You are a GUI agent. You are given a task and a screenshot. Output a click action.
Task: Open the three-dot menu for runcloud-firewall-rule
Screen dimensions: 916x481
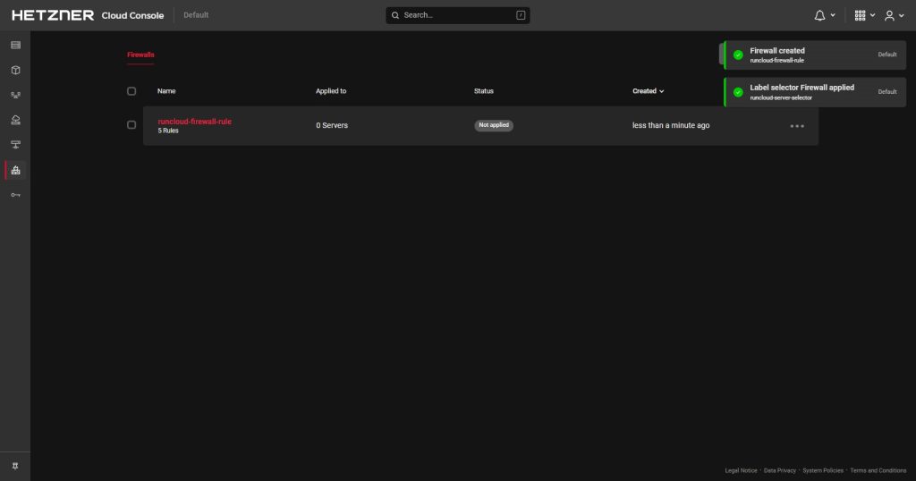tap(797, 126)
